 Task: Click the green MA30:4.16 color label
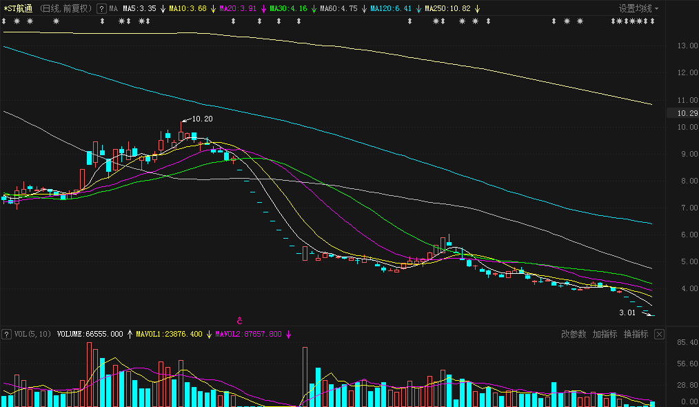[x=290, y=9]
